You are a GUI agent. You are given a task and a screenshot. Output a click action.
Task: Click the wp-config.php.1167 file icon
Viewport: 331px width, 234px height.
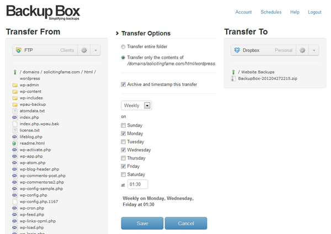click(15, 201)
